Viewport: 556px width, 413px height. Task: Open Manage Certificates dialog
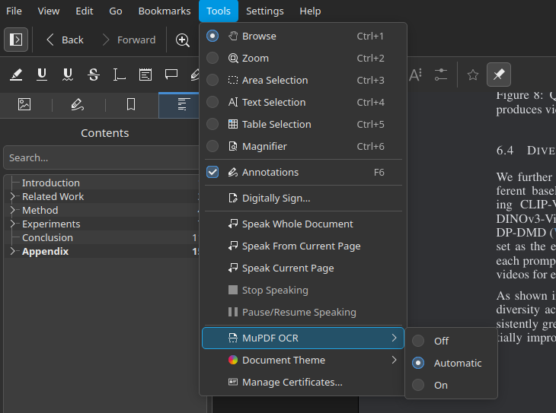[x=303, y=382]
